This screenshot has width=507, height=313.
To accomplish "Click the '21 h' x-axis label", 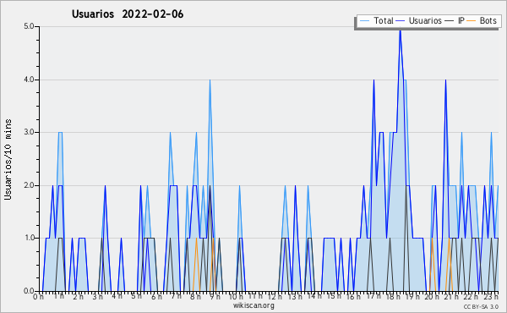I will tap(452, 297).
